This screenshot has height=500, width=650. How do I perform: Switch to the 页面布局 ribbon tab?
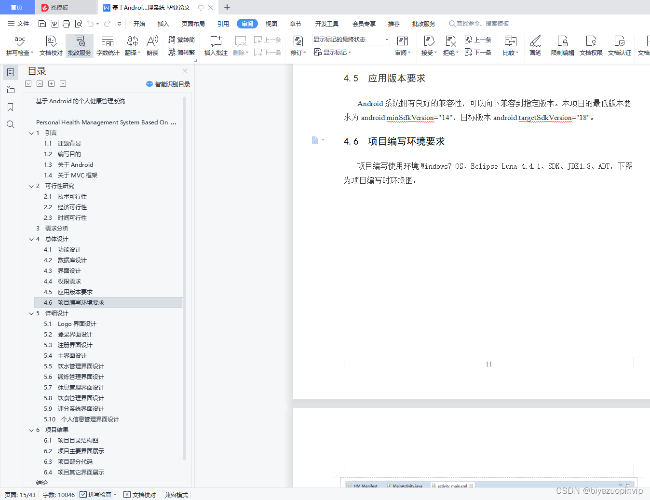(x=193, y=24)
